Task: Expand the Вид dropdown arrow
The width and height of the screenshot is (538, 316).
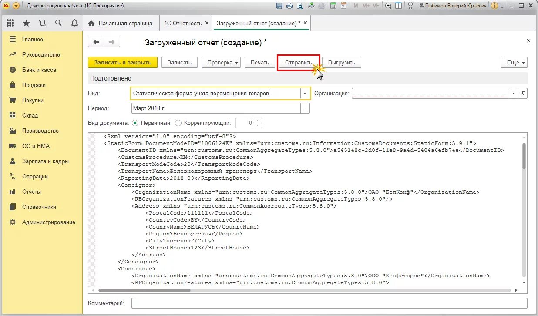Action: coord(305,93)
